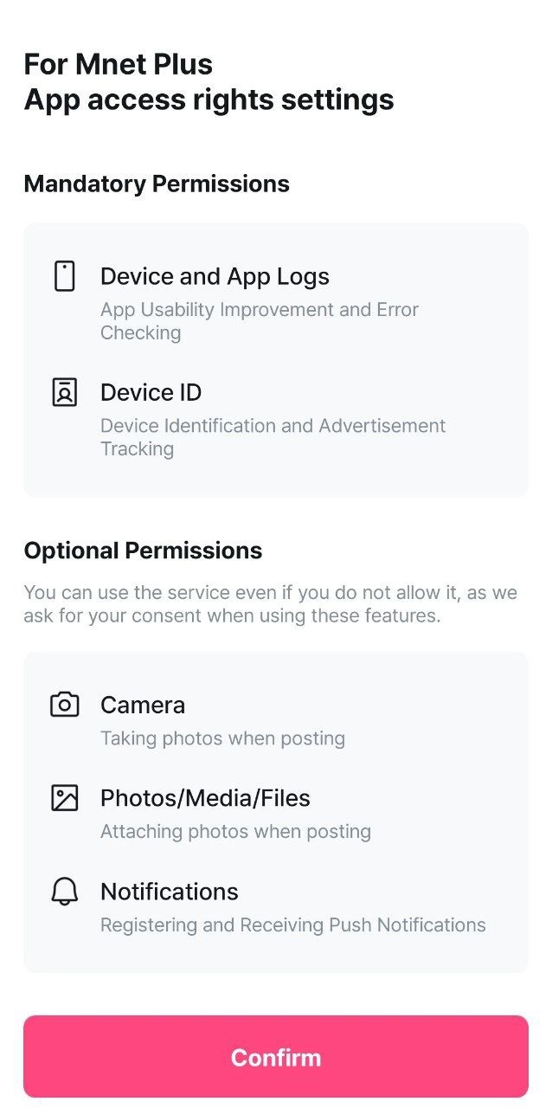Tap the Device and App Logs phone icon

[65, 276]
